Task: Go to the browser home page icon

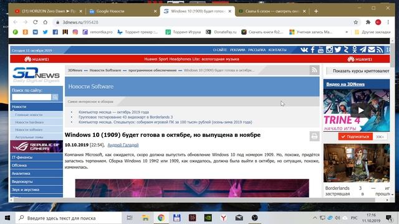Action: [45, 22]
